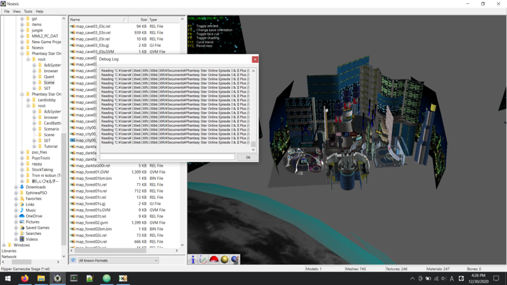Open the notification center icon
This screenshot has width=507, height=285.
tap(496, 278)
